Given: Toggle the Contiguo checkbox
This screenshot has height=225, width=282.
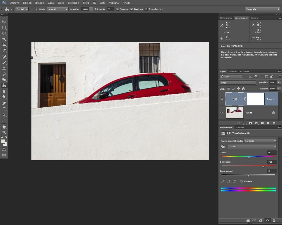Looking at the screenshot, I should (x=132, y=9).
